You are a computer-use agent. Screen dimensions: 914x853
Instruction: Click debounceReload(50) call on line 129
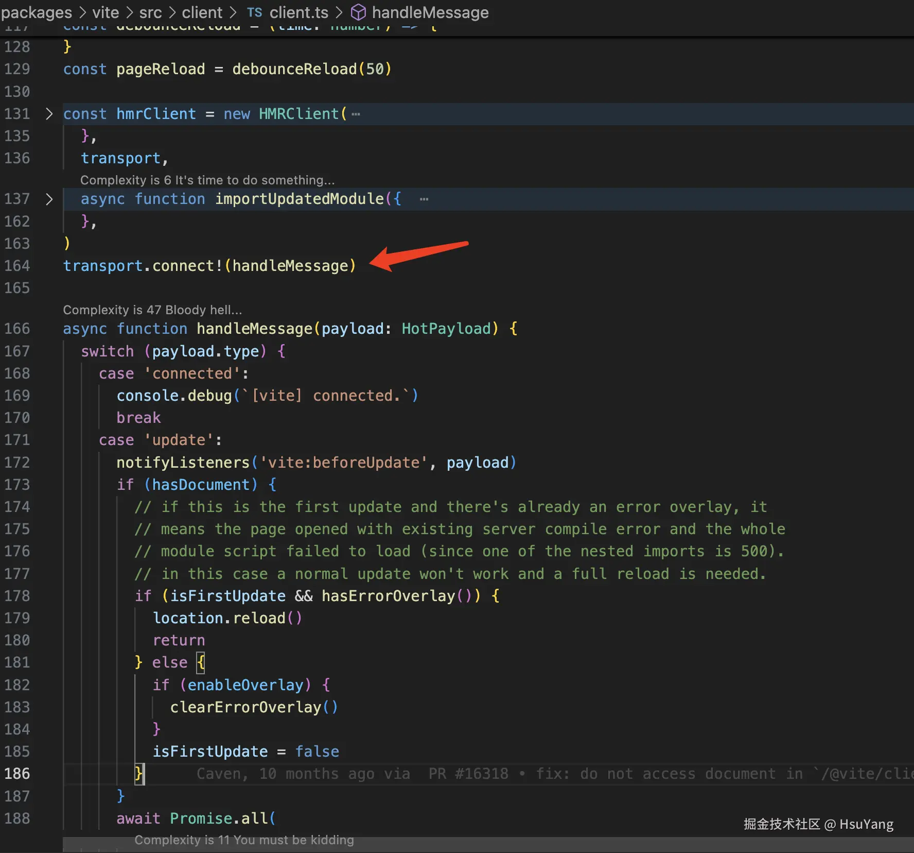pos(312,69)
